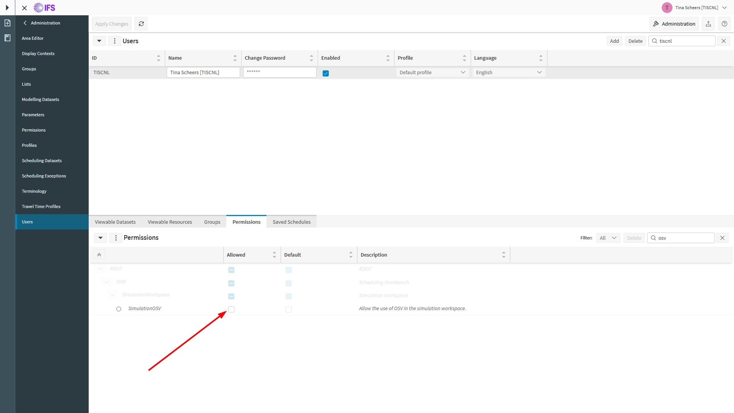The image size is (734, 413).
Task: Open the Default profile dropdown
Action: pos(432,72)
